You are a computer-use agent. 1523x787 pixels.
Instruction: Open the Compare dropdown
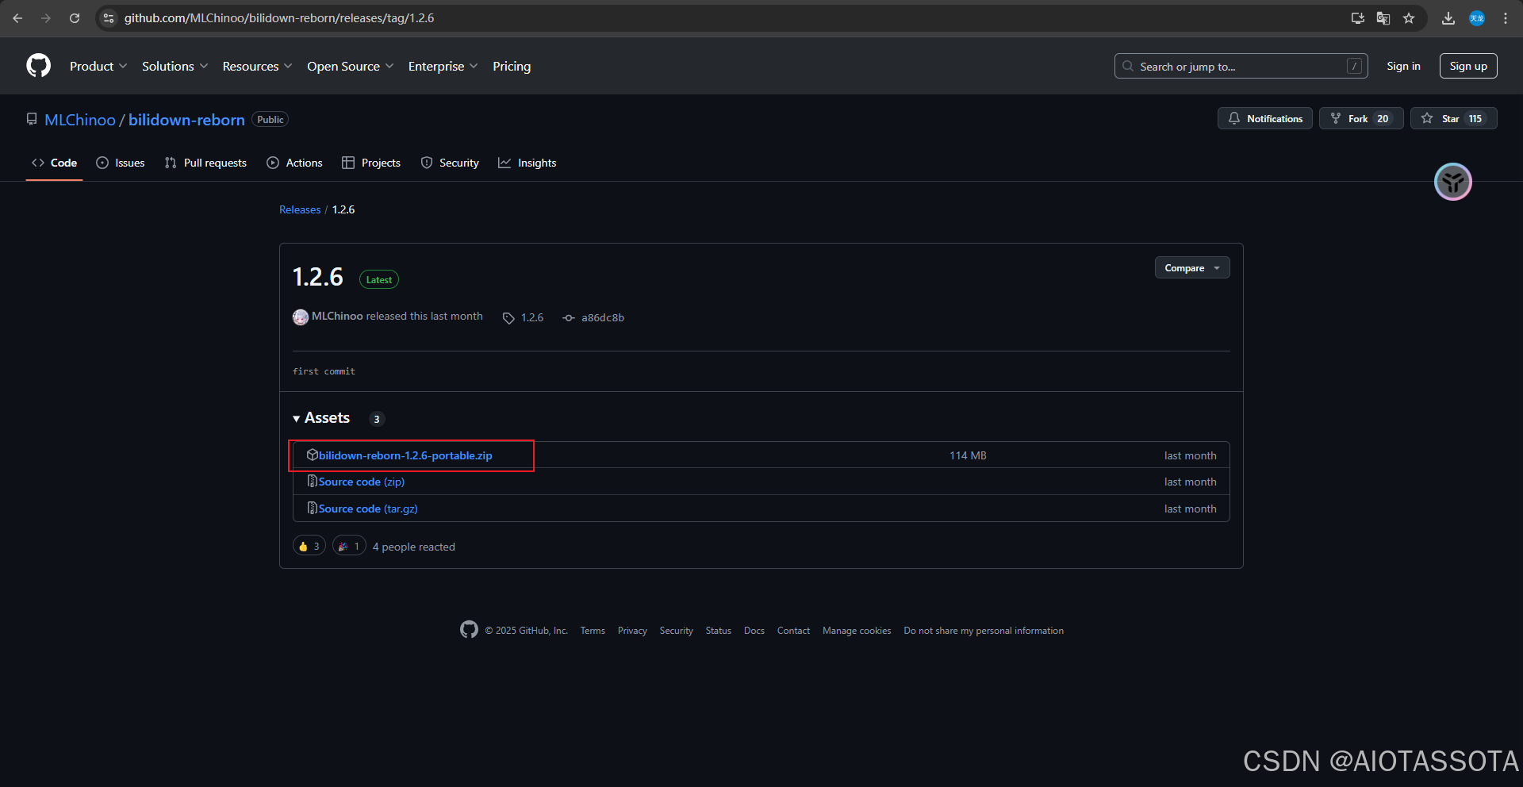pyautogui.click(x=1192, y=268)
